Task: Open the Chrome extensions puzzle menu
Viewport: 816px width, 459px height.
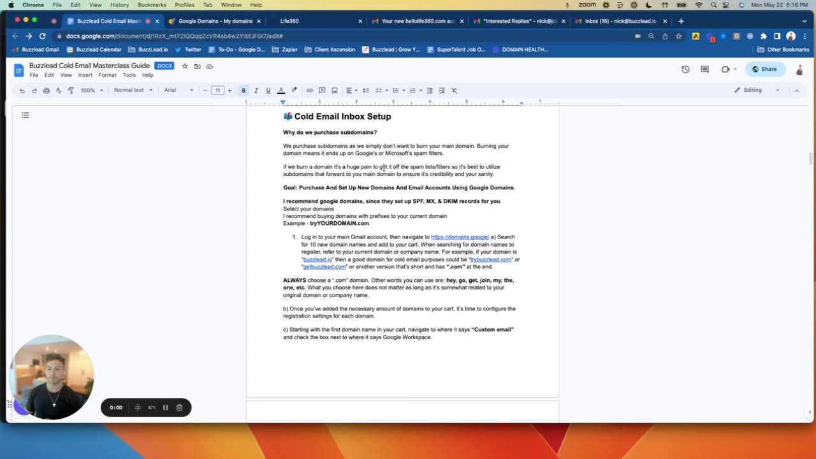Action: point(764,36)
